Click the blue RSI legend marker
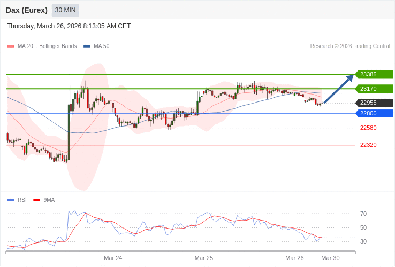 pyautogui.click(x=11, y=200)
